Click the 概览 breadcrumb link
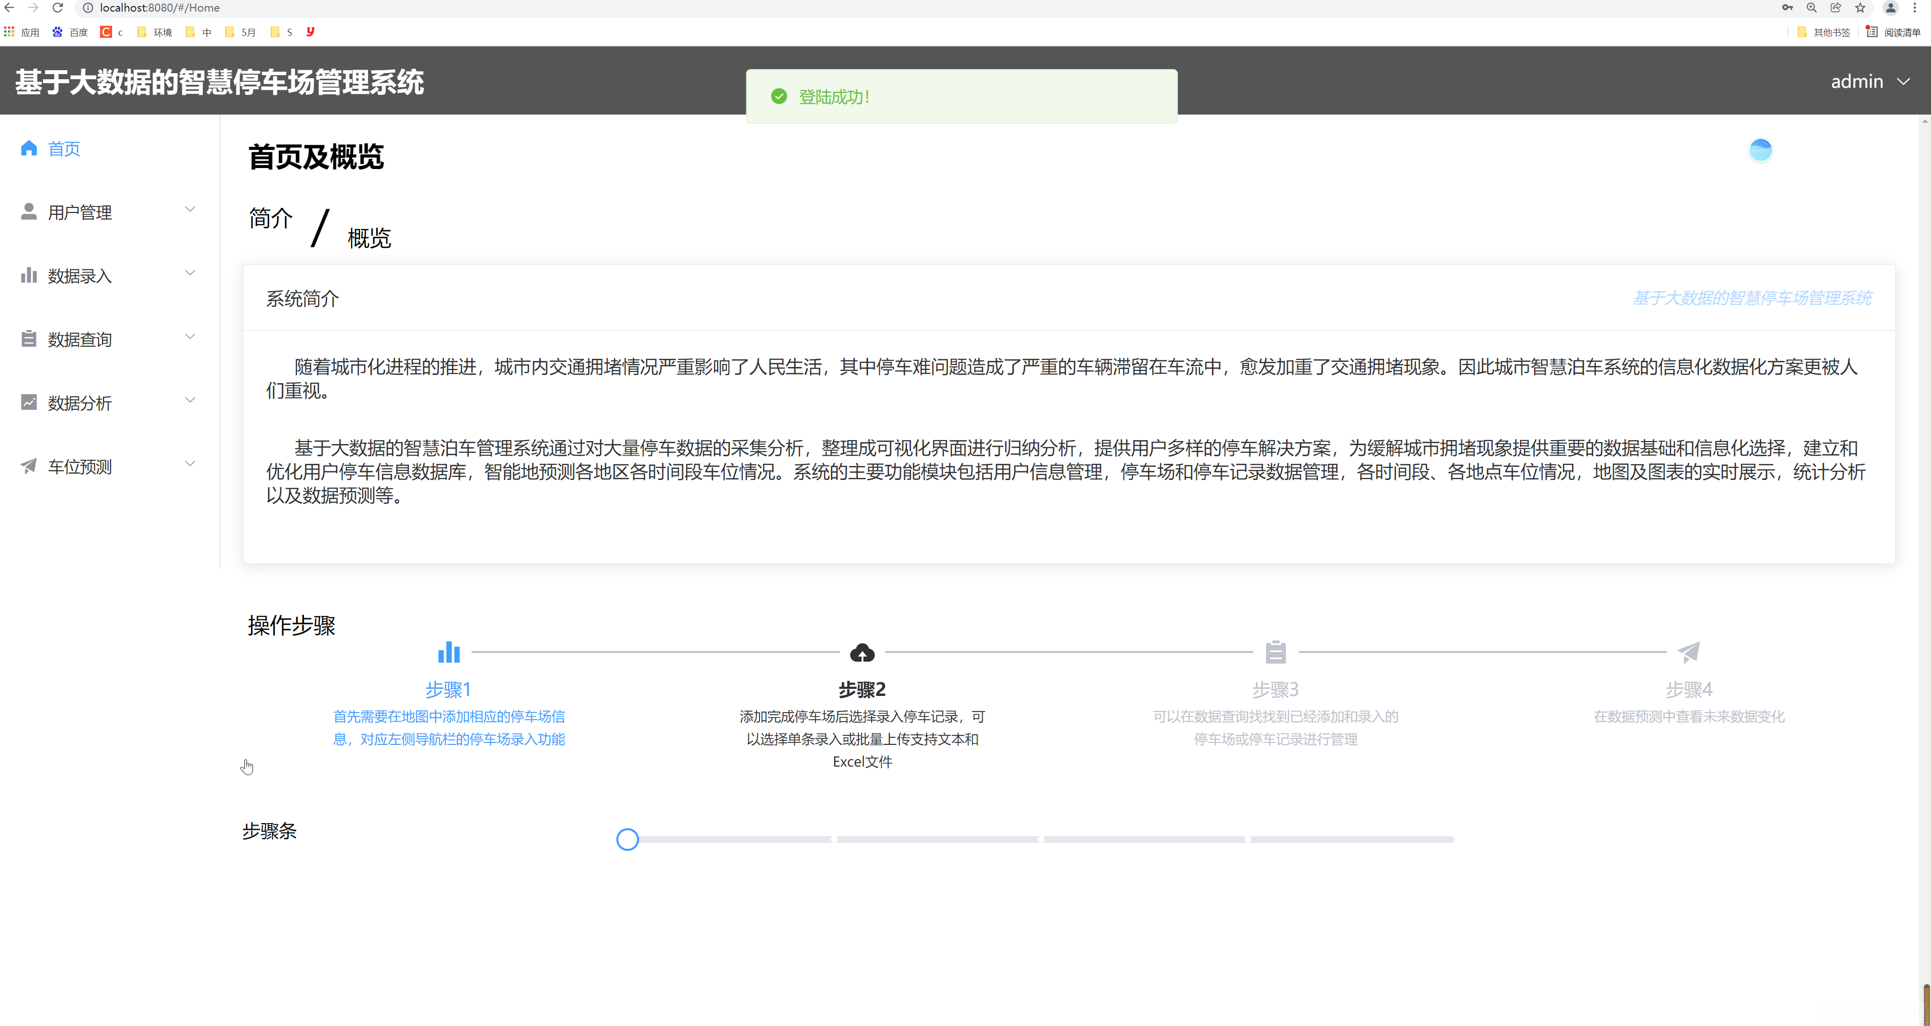The image size is (1931, 1026). click(x=369, y=238)
